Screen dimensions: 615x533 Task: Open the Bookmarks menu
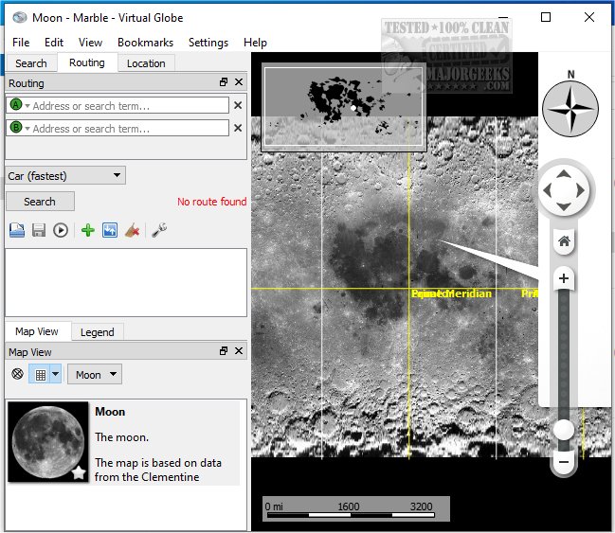(x=145, y=43)
